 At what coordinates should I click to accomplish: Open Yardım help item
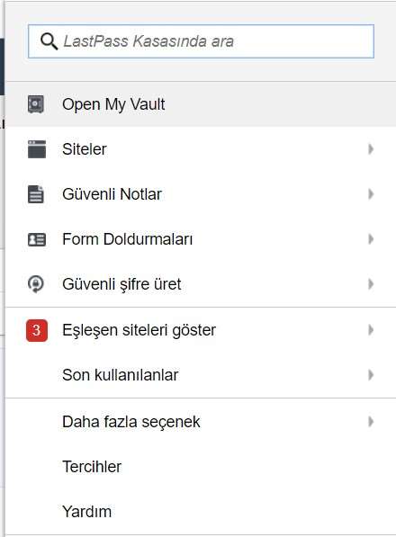point(201,512)
